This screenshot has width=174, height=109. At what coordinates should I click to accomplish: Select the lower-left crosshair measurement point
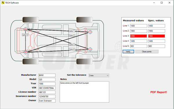26,52
